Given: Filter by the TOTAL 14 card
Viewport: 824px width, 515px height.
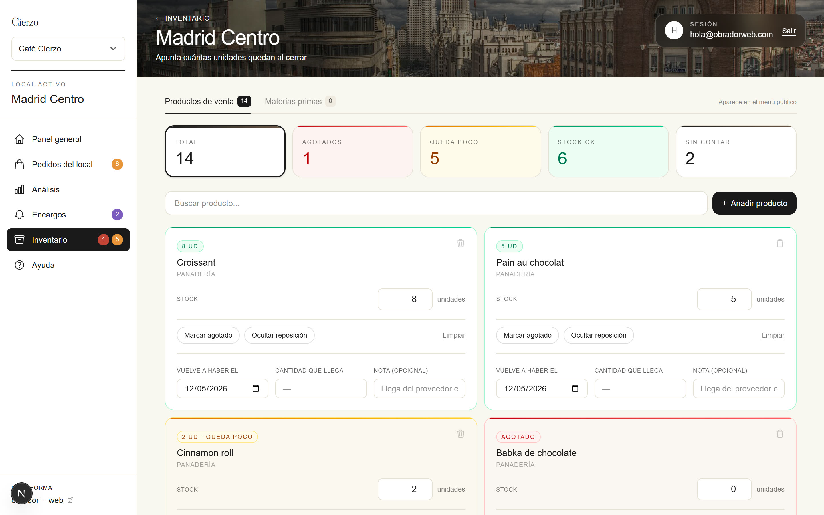Looking at the screenshot, I should 225,152.
